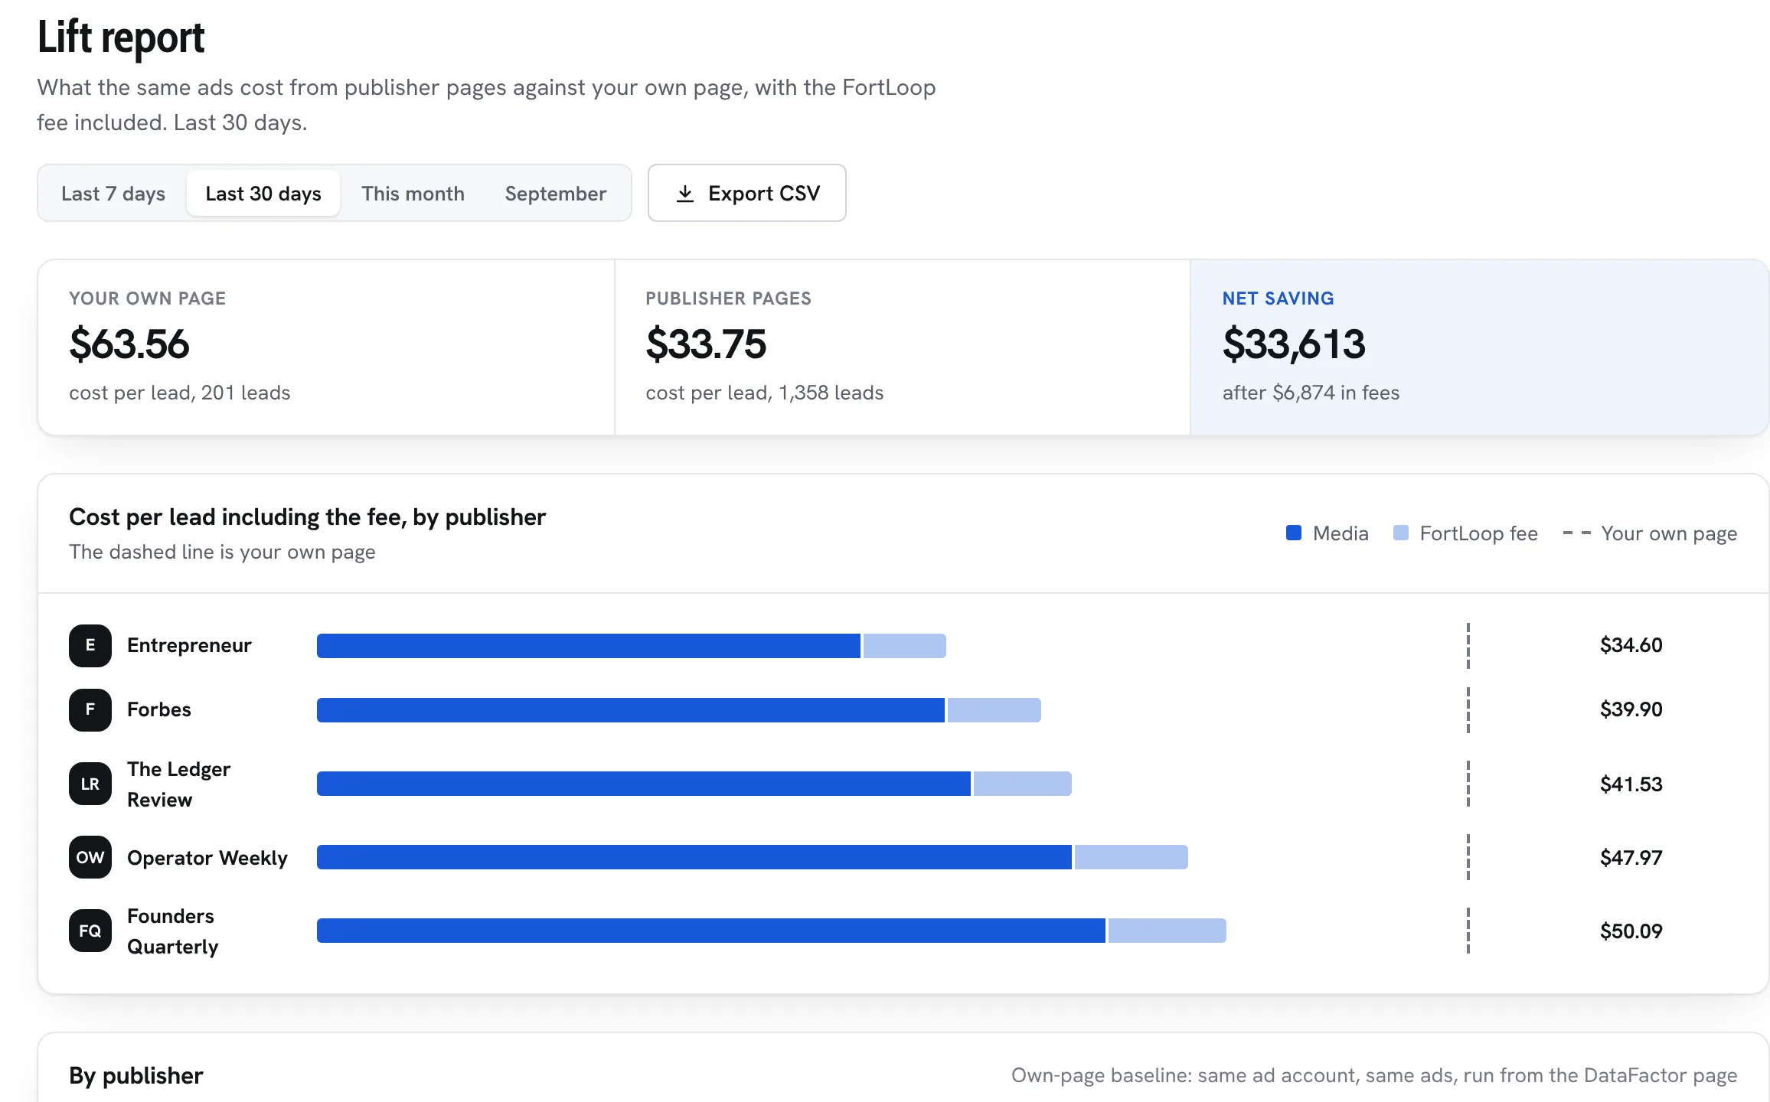Click the Founders Quarterly FQ avatar
1770x1102 pixels.
[90, 931]
